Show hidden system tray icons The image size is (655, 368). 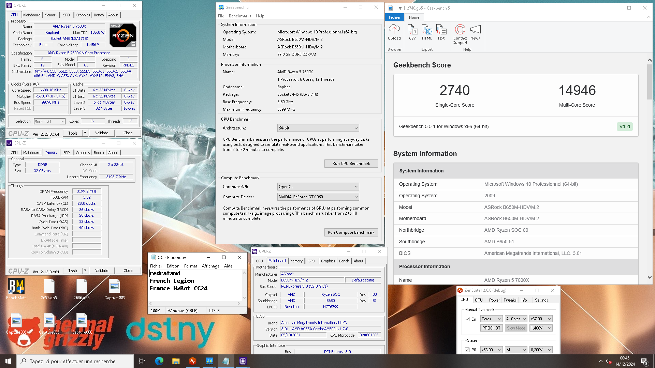[600, 361]
